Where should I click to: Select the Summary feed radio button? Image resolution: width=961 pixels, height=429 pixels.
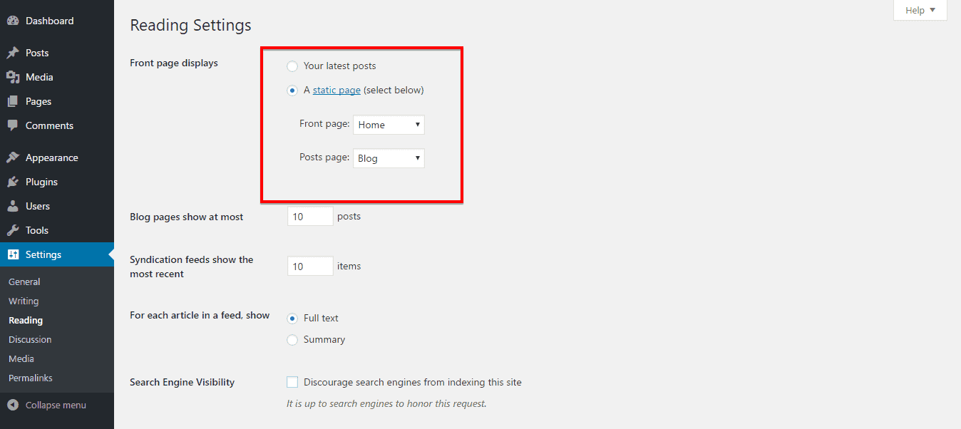pyautogui.click(x=292, y=340)
